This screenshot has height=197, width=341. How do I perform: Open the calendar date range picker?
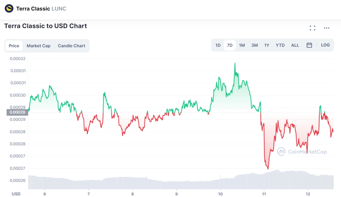309,45
